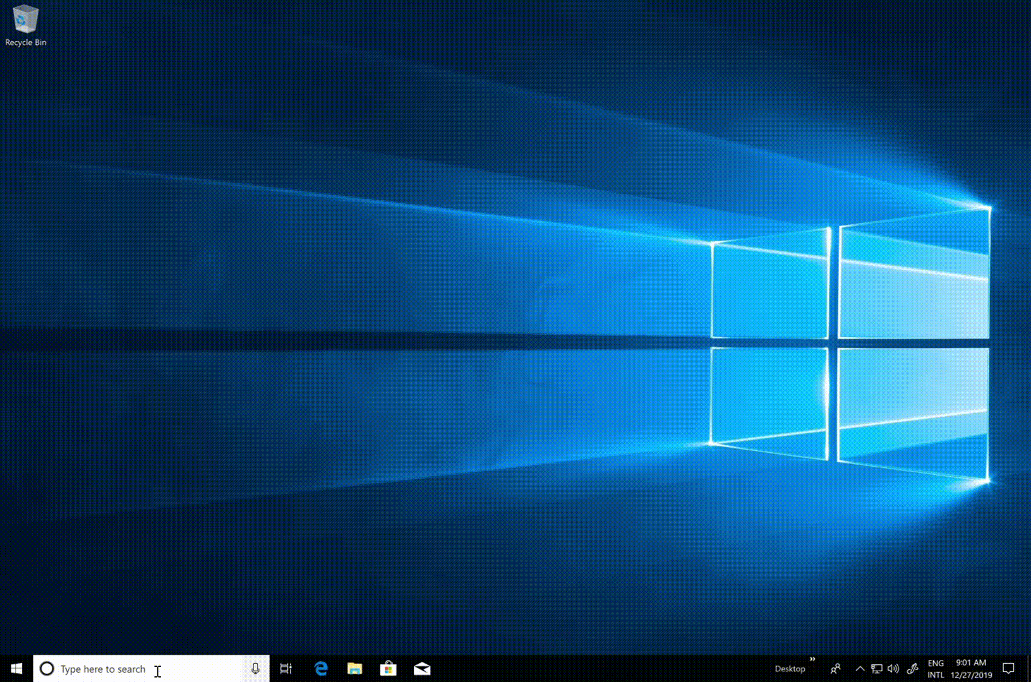The height and width of the screenshot is (682, 1031).
Task: Open the Mail app
Action: [421, 668]
